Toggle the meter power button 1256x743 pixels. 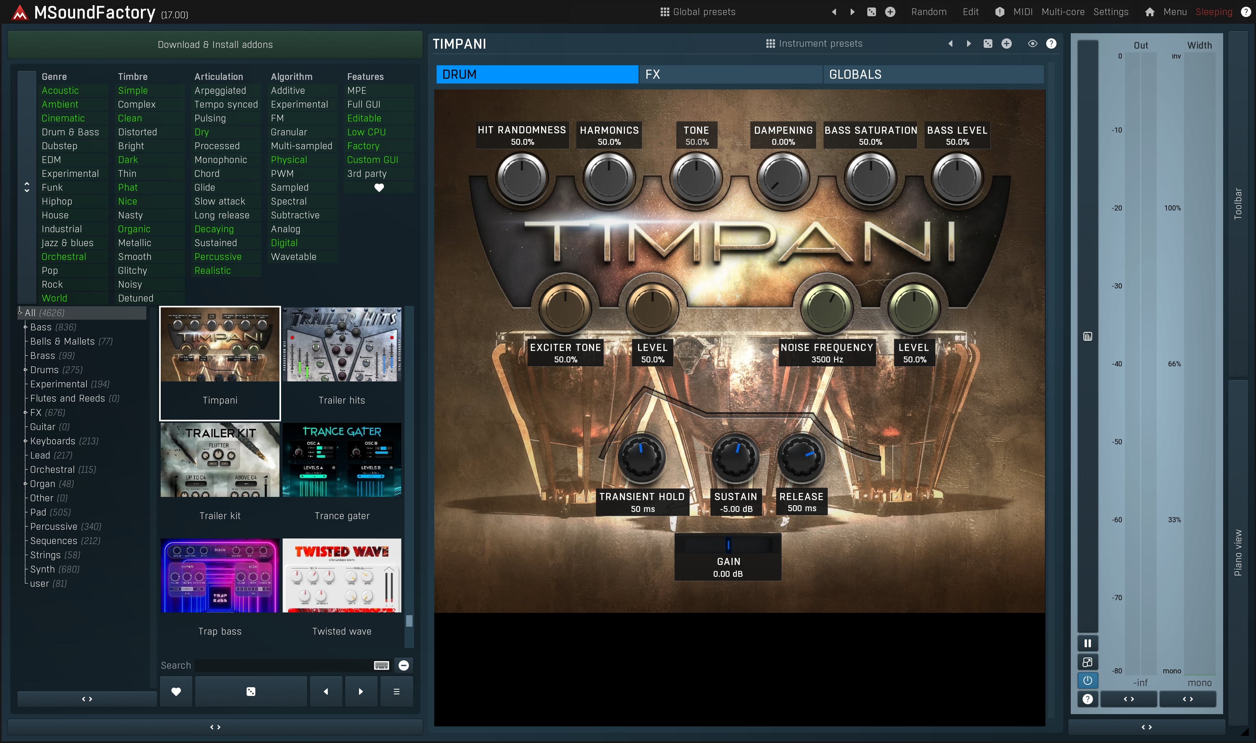[1087, 680]
